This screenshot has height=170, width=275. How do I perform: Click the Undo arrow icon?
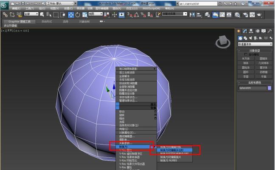(x=28, y=3)
